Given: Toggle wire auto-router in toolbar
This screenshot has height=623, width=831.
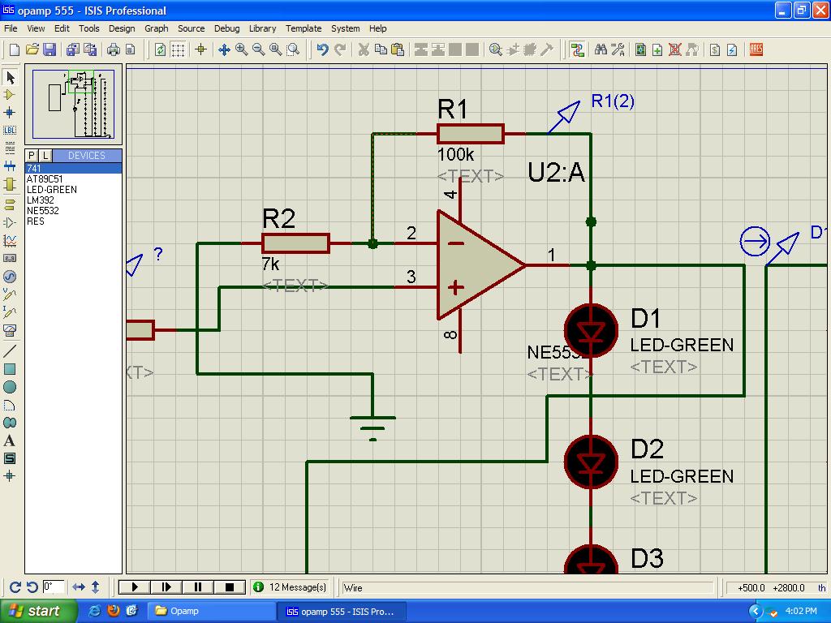Looking at the screenshot, I should point(577,49).
